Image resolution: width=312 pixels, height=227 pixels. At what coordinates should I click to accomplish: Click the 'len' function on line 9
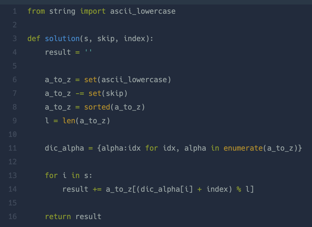click(x=69, y=121)
